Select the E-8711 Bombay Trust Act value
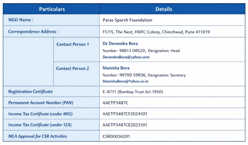 [133, 92]
